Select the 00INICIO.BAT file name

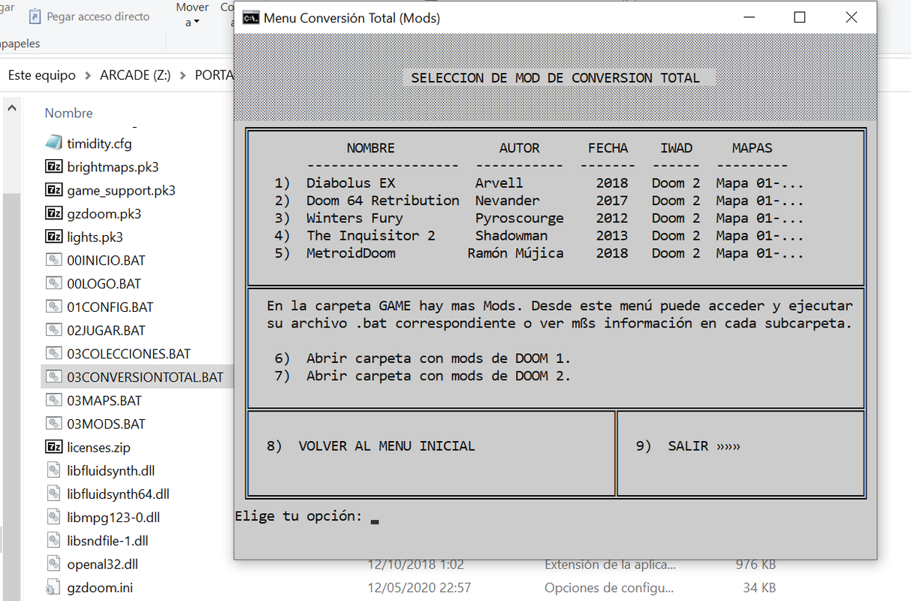click(x=106, y=261)
